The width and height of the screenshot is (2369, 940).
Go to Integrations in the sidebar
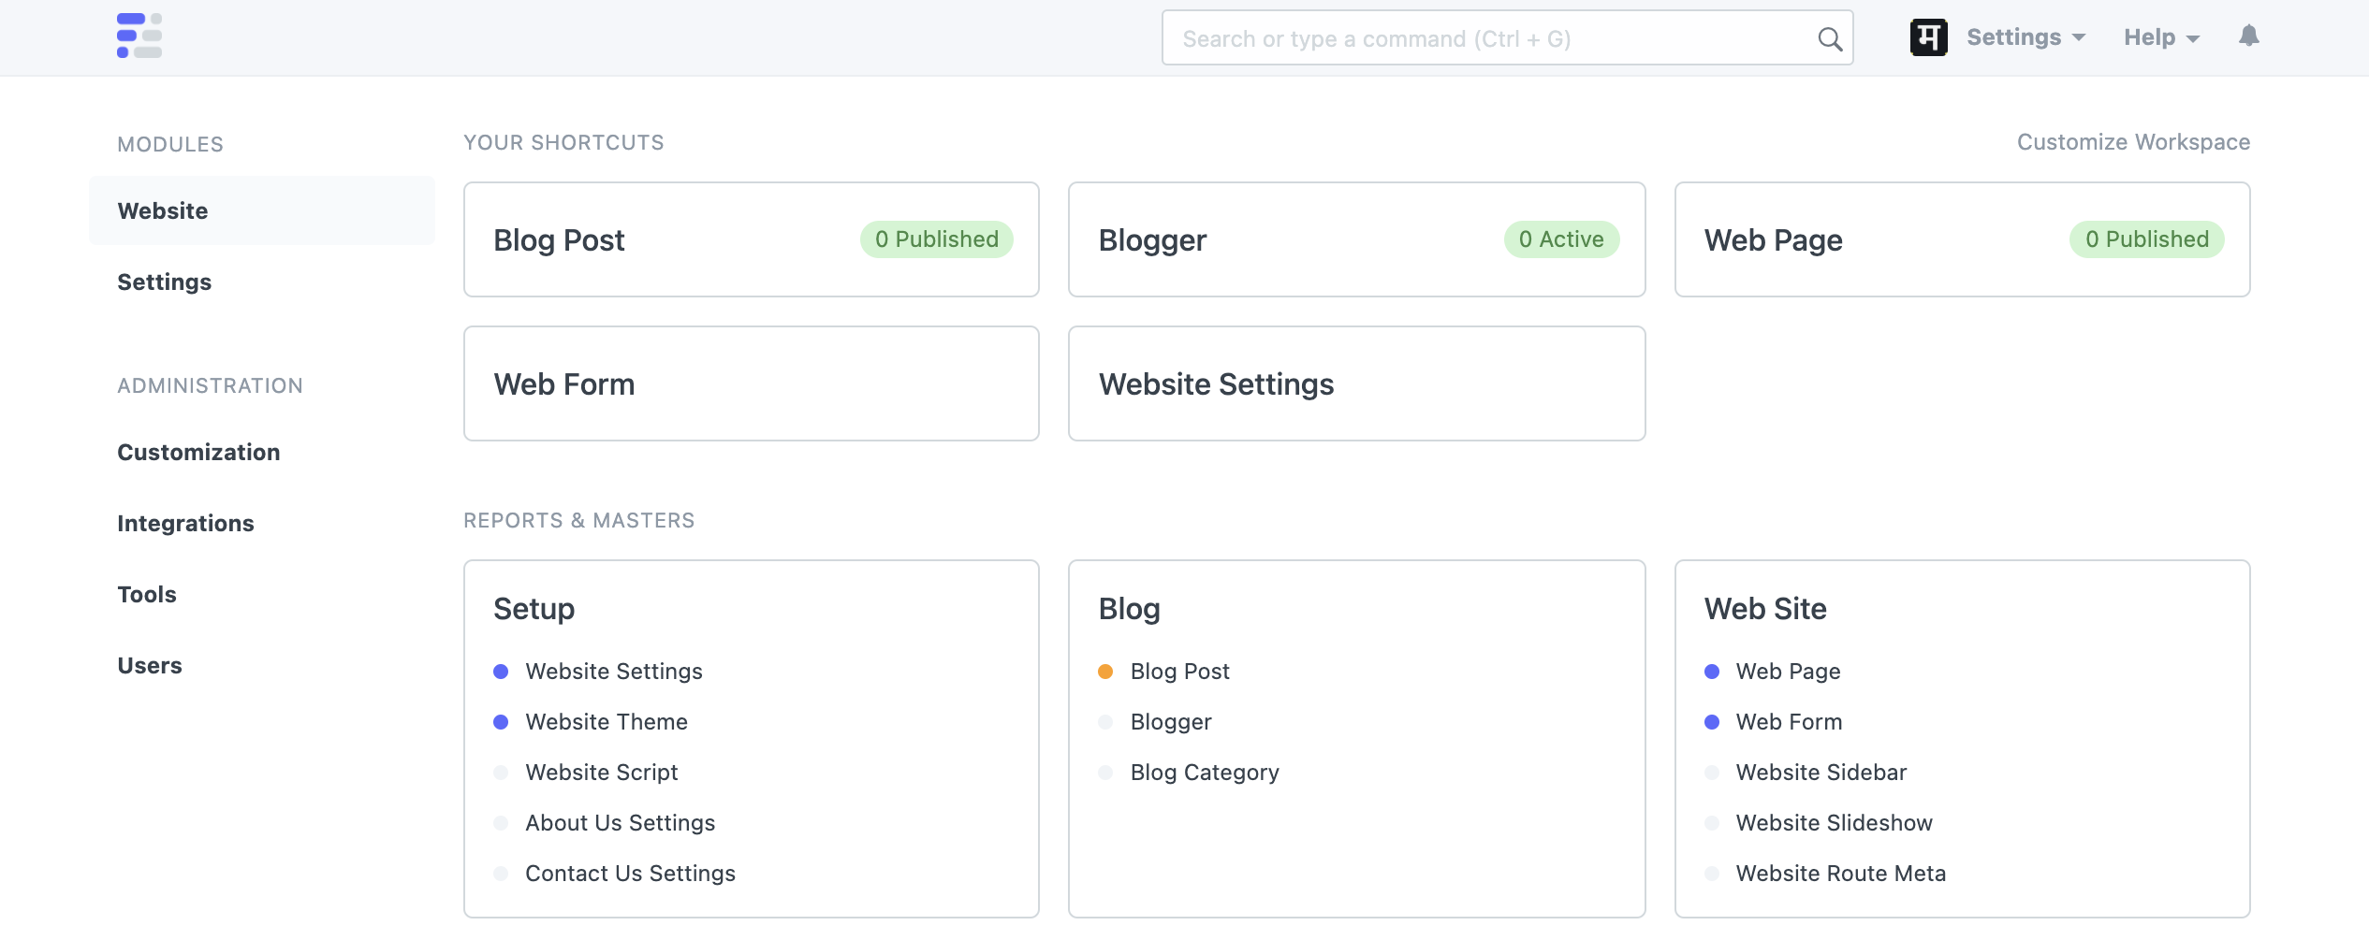pos(185,524)
